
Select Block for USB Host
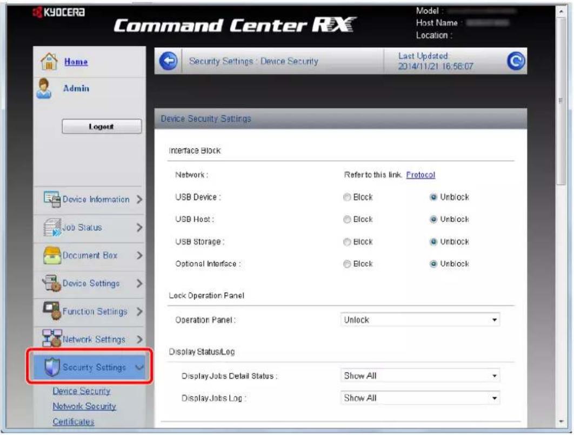point(346,219)
